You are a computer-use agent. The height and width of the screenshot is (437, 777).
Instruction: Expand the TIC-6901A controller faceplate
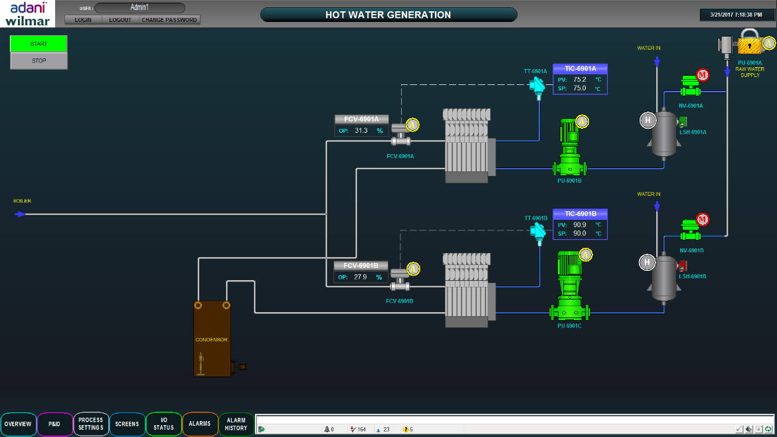pos(580,68)
